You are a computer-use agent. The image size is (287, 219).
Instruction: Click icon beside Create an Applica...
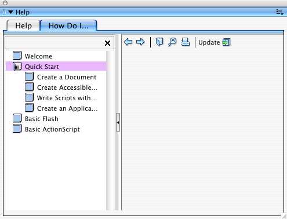point(30,108)
